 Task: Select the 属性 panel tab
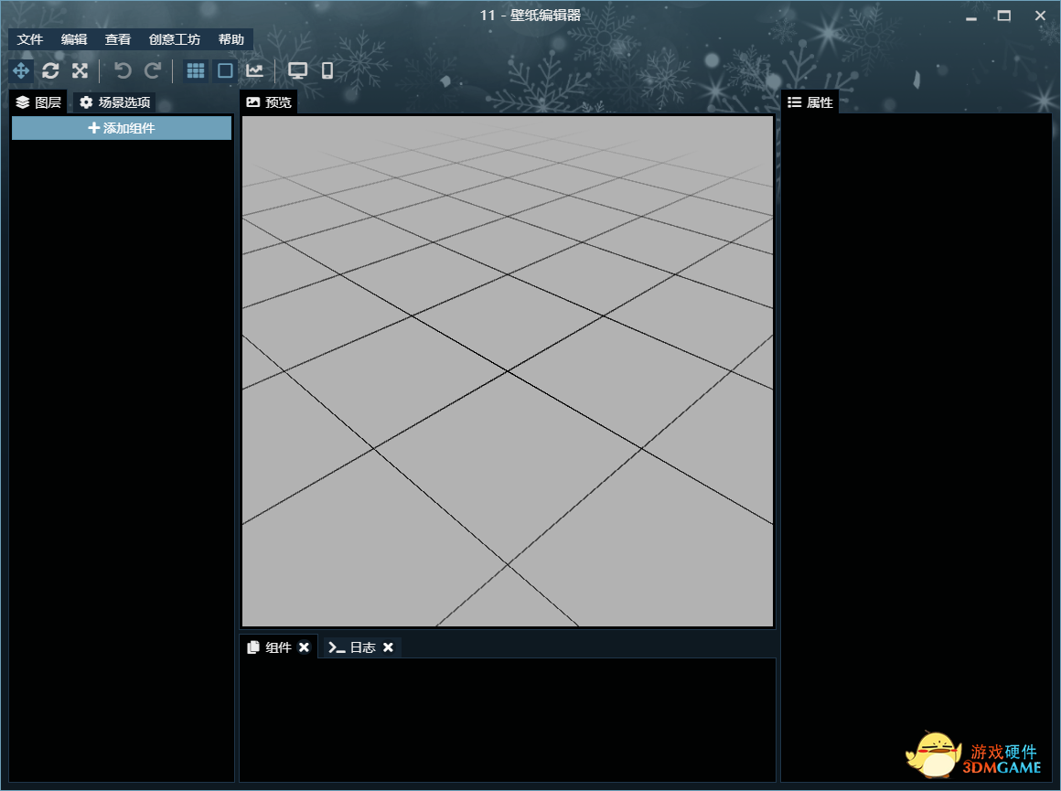[810, 102]
